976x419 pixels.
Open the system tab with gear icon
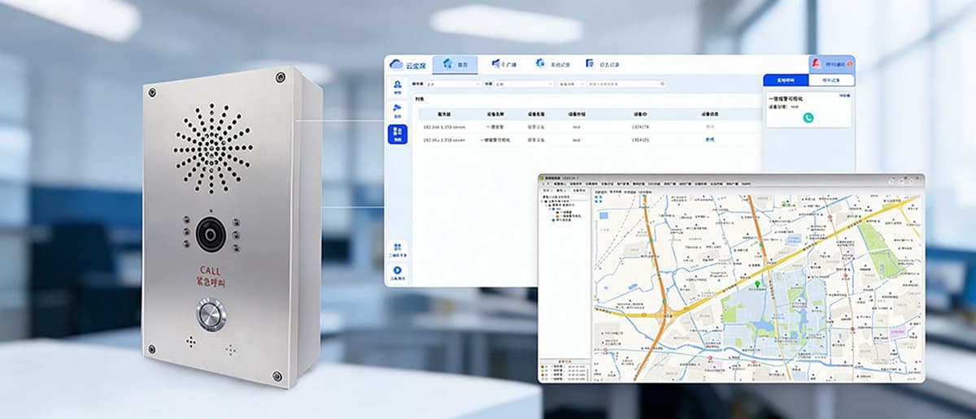[553, 64]
